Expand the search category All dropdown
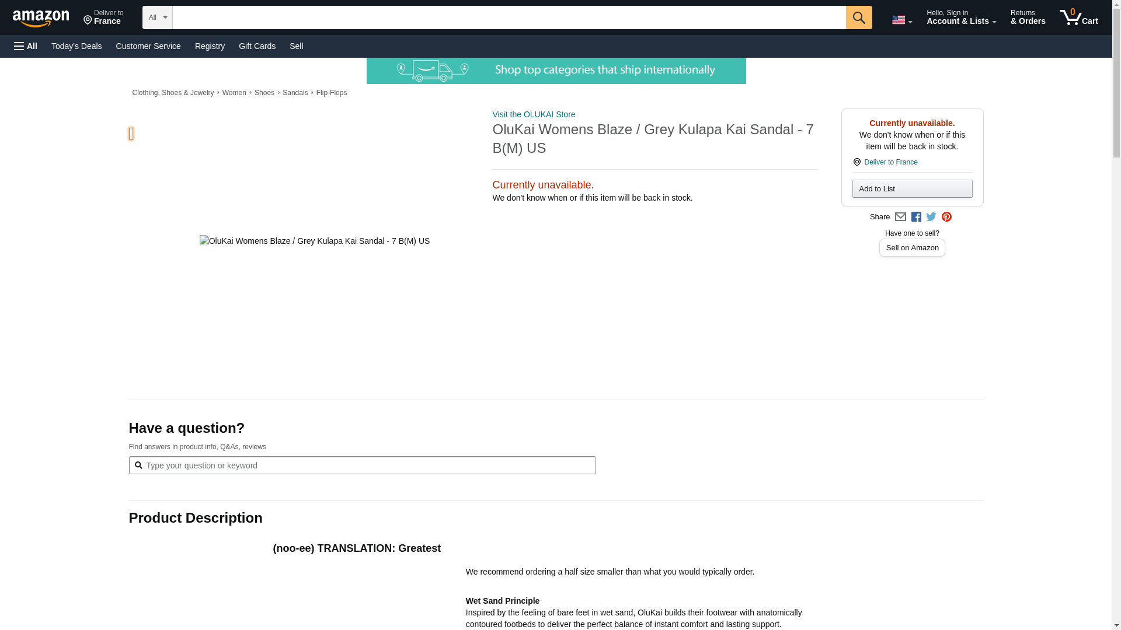This screenshot has height=630, width=1121. click(x=157, y=17)
